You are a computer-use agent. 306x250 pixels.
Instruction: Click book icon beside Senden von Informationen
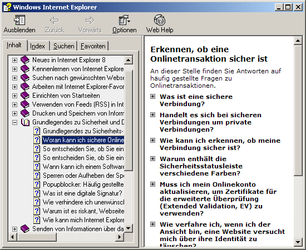[25, 229]
